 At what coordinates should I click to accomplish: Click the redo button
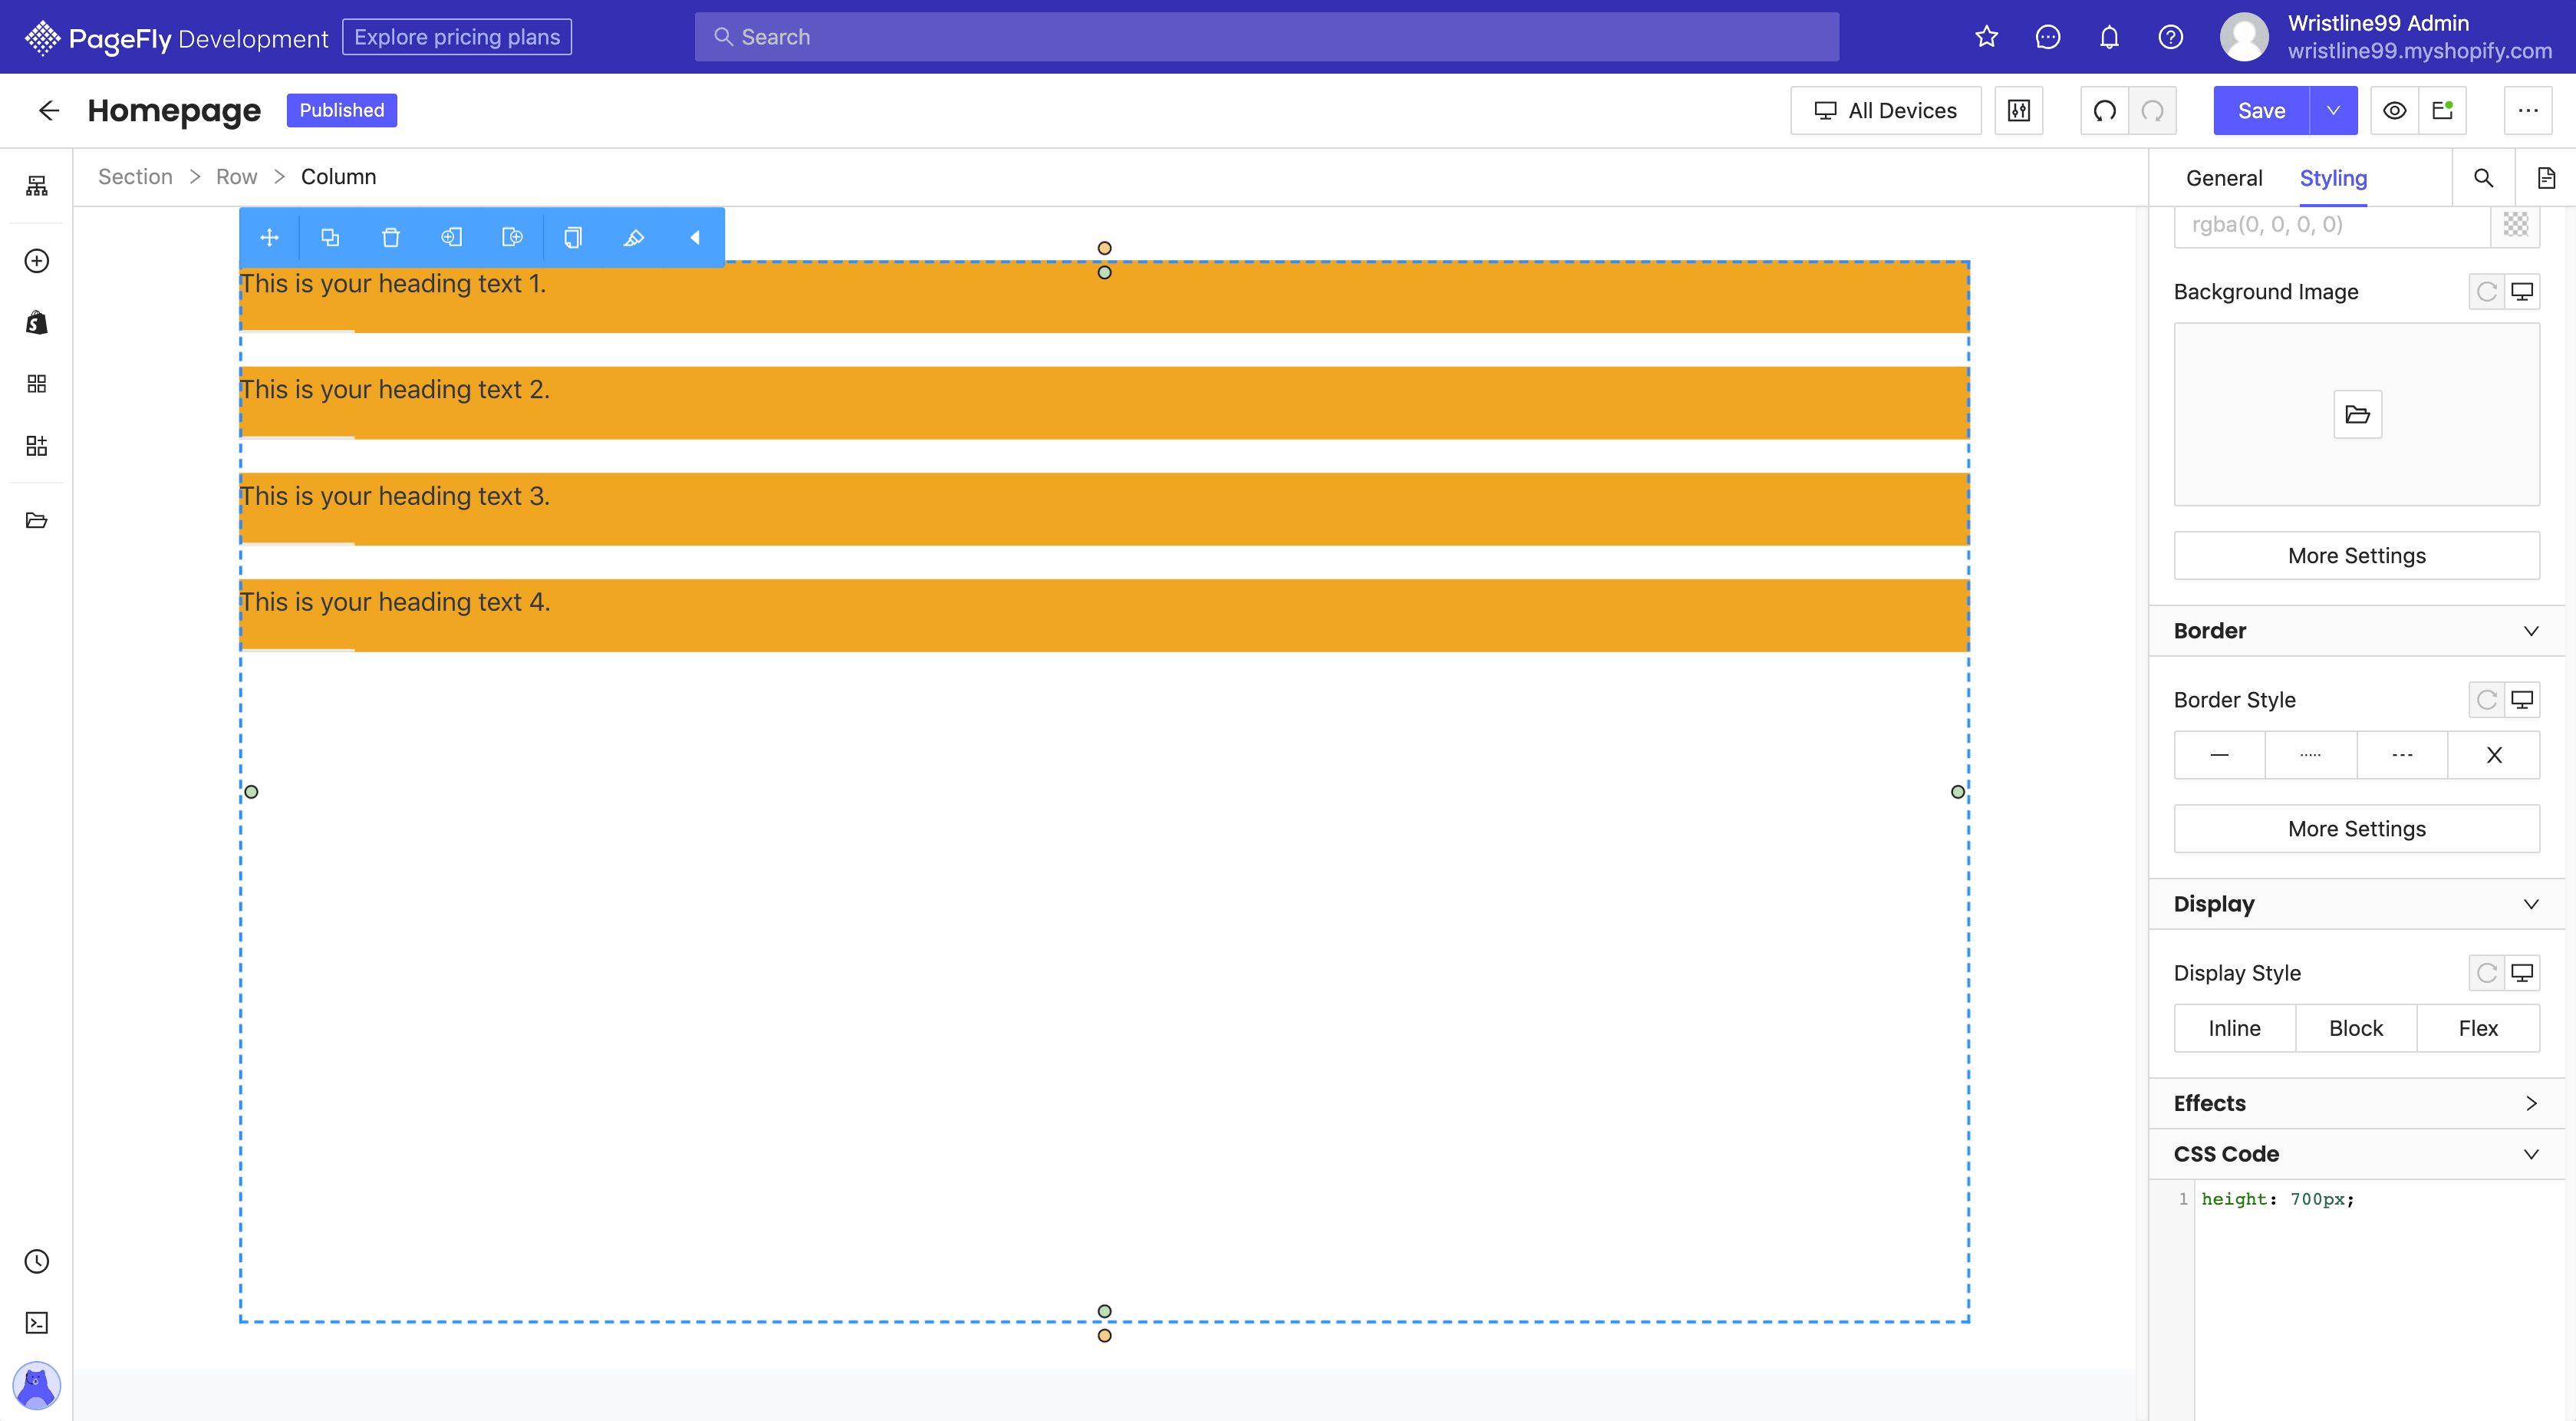point(2153,110)
